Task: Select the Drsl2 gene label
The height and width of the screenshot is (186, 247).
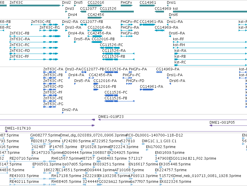Action: 66,3
